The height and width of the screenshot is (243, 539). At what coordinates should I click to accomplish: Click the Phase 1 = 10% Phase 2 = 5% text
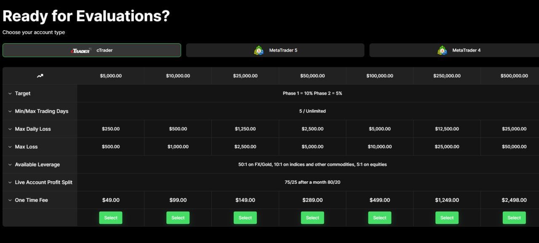[312, 93]
